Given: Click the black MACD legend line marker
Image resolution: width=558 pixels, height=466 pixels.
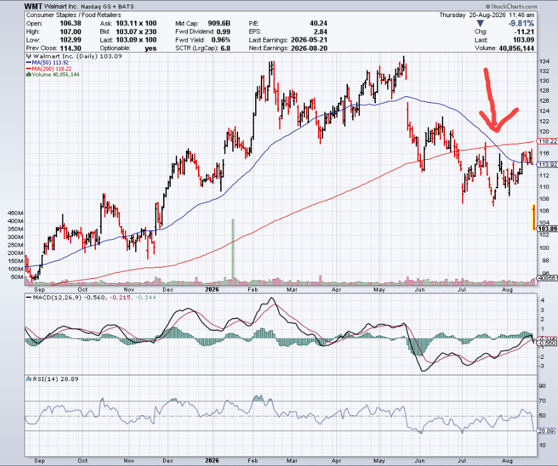Looking at the screenshot, I should tap(29, 297).
